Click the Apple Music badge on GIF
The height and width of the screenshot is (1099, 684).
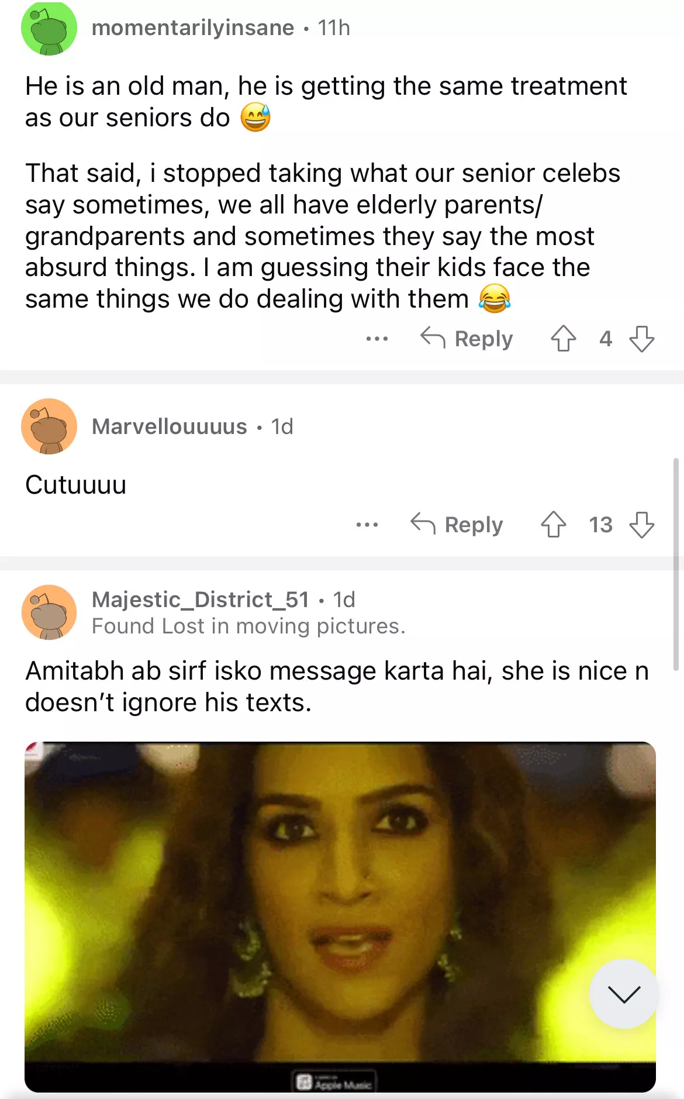334,1082
